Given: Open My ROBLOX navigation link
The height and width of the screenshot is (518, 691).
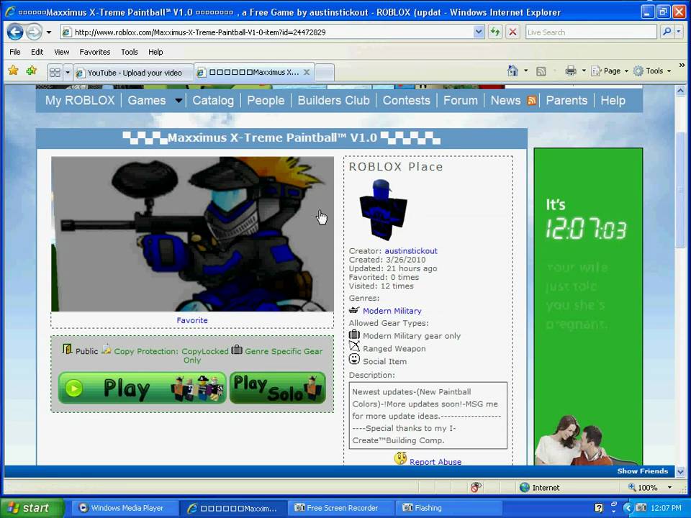Looking at the screenshot, I should [x=80, y=101].
